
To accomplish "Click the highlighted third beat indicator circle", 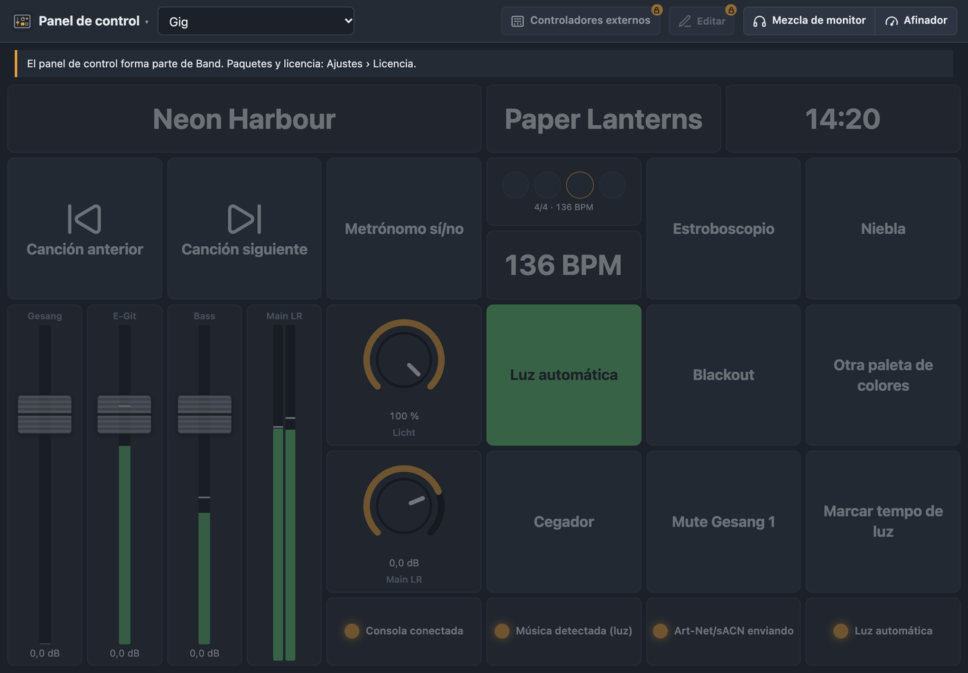I will coord(579,185).
